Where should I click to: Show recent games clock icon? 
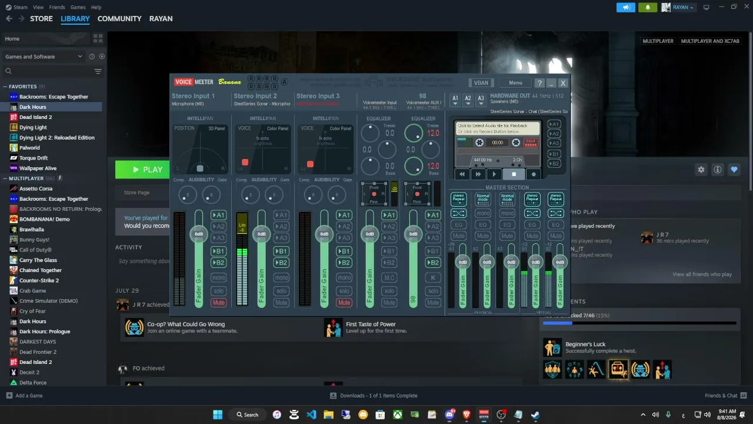(x=92, y=57)
